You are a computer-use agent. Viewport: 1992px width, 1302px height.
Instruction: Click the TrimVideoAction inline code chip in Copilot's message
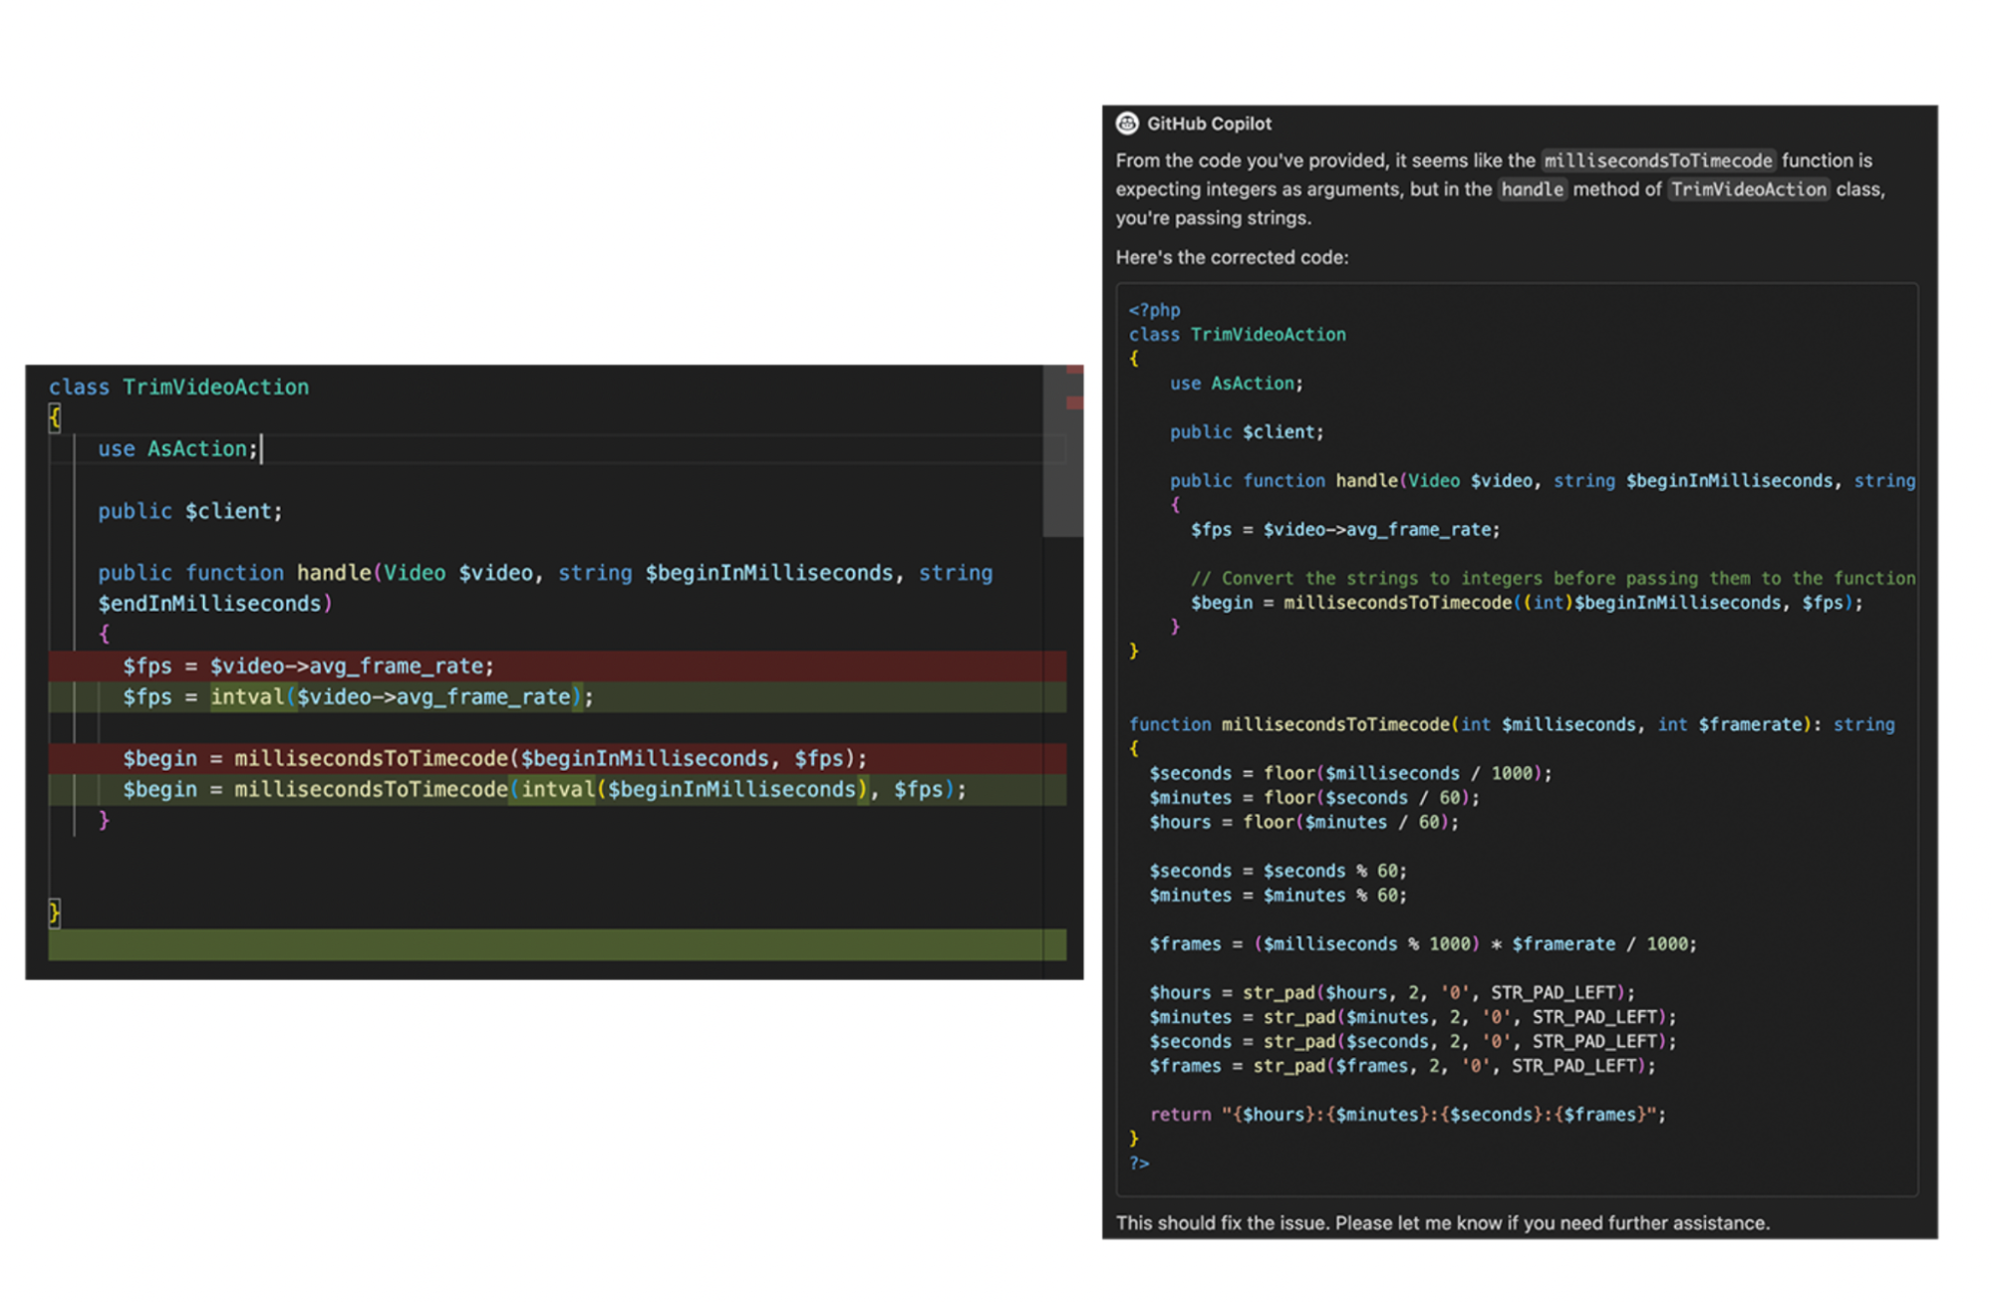(x=1749, y=189)
